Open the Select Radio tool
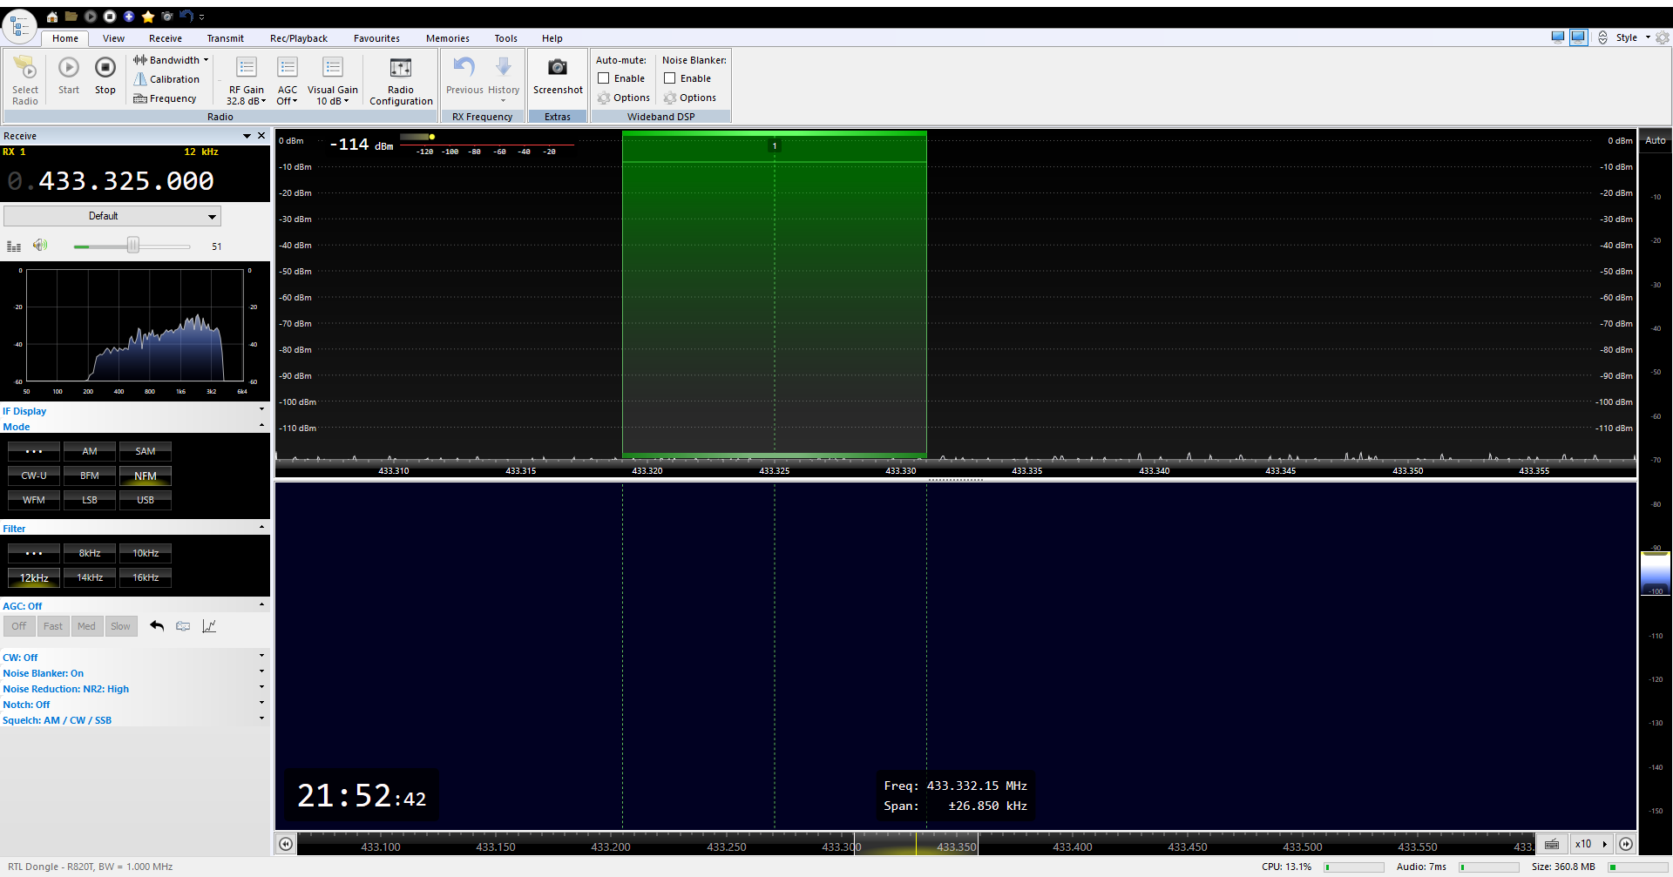The width and height of the screenshot is (1673, 877). click(x=25, y=81)
